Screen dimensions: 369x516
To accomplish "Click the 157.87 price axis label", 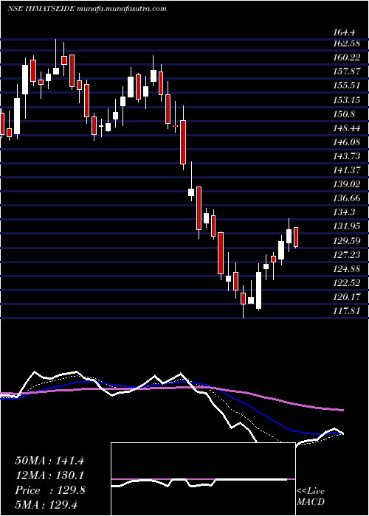I will (347, 72).
